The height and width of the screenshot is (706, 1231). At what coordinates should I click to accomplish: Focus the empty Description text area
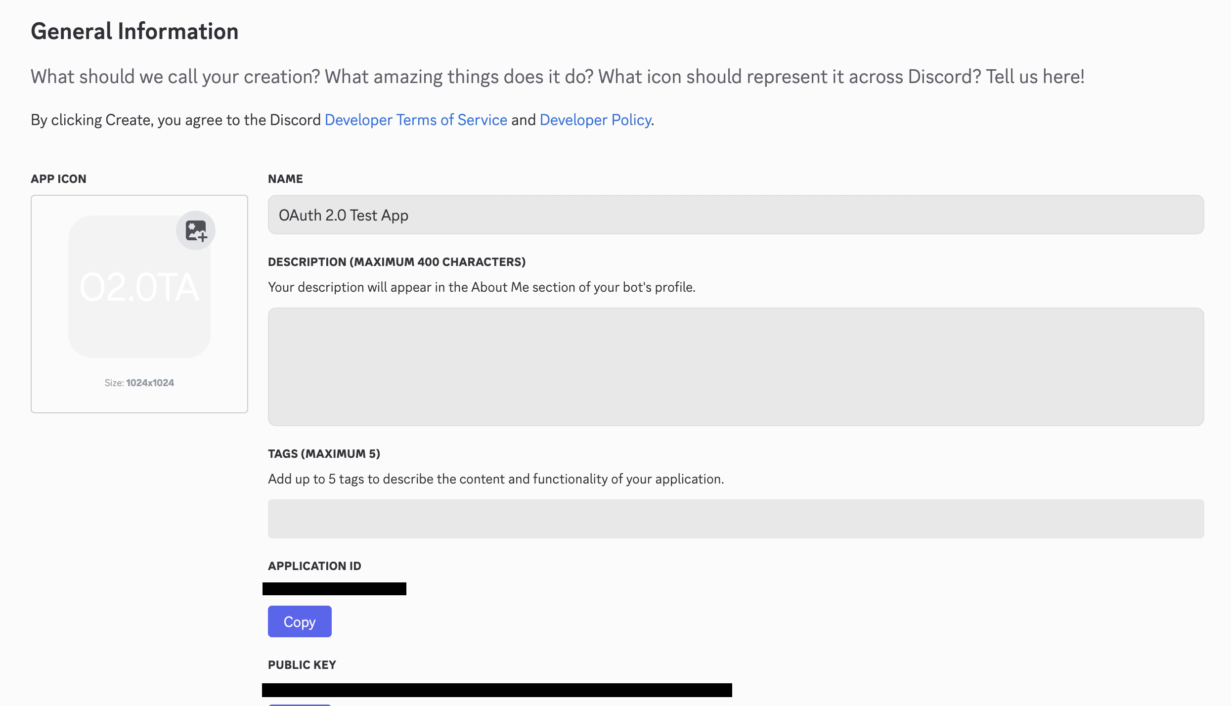pos(736,367)
